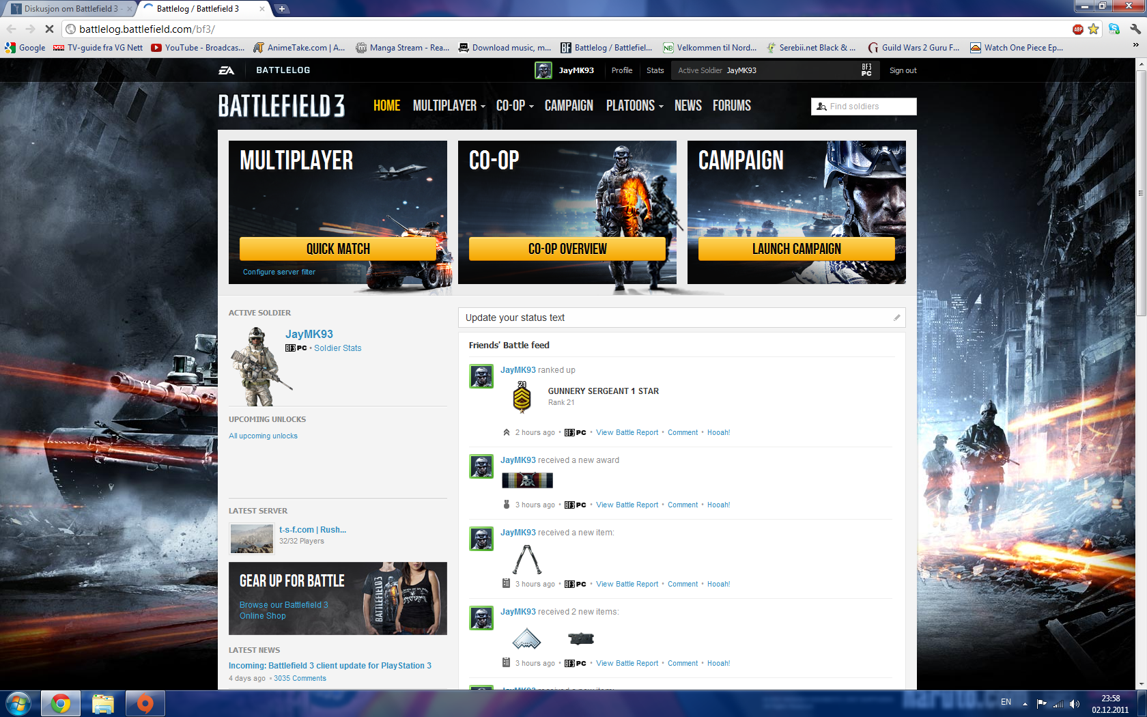This screenshot has height=717, width=1147.
Task: Click the bipod item icon in feed
Action: pyautogui.click(x=527, y=559)
